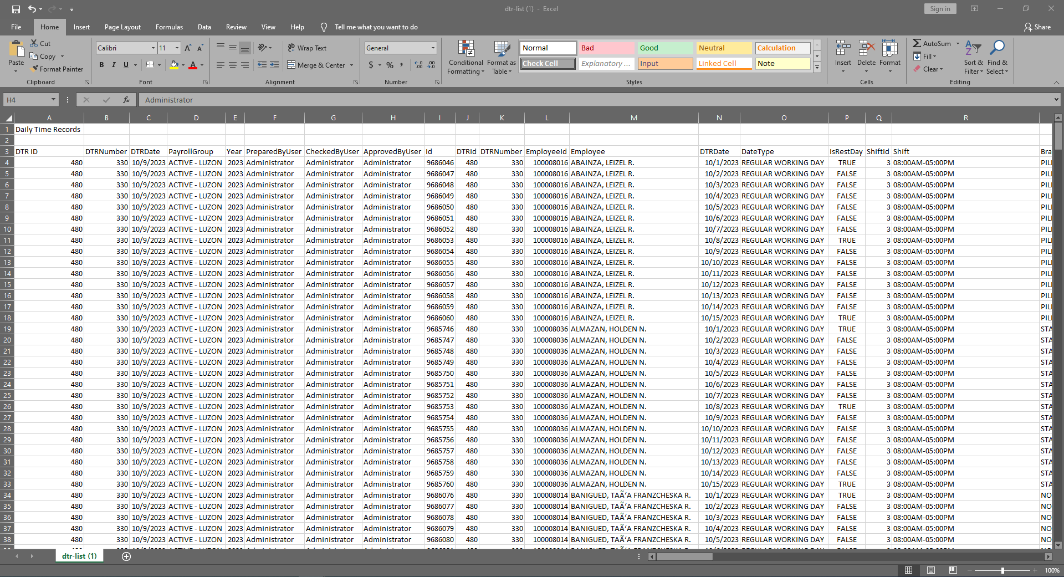Switch to the Page Layout tab
This screenshot has width=1064, height=577.
[122, 27]
